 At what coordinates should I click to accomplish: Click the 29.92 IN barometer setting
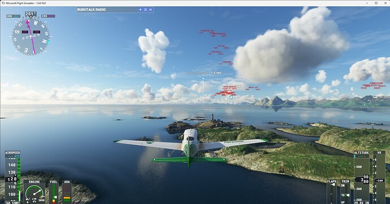coord(362,202)
